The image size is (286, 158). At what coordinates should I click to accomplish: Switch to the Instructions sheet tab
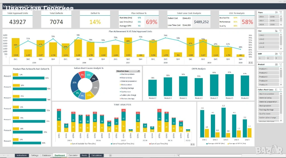[x=22, y=155]
